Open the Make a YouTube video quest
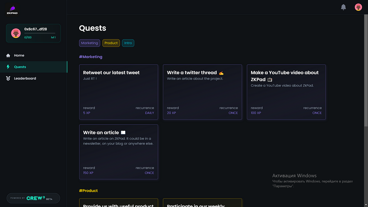368x207 pixels. point(286,92)
